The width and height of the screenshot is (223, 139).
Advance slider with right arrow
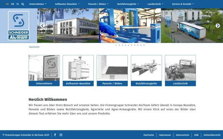coord(217,26)
